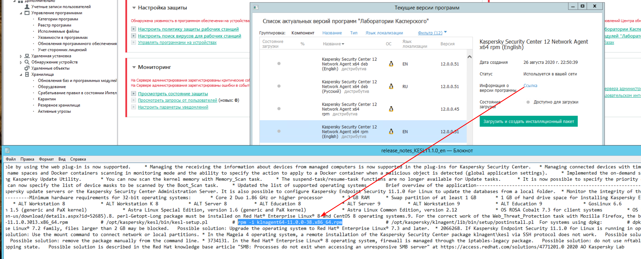Click the arrow icon beside Настроить поиск вирусов
This screenshot has width=641, height=259.
[134, 36]
